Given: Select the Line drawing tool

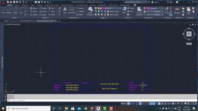Looking at the screenshot, I should pos(3,10).
